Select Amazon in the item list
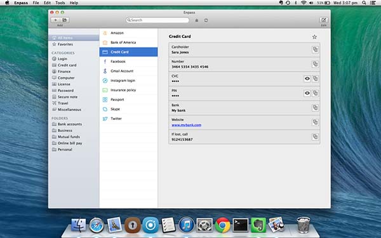Image resolution: width=381 pixels, height=238 pixels. click(x=128, y=33)
